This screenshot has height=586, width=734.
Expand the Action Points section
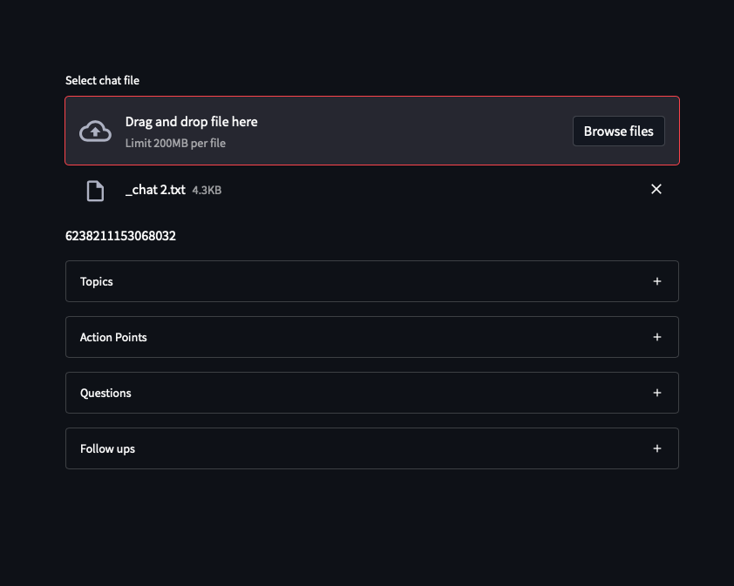click(x=372, y=337)
